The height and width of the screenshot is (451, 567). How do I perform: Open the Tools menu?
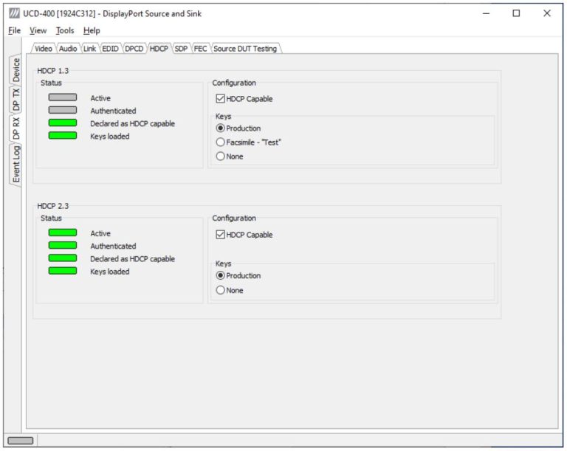tap(65, 30)
